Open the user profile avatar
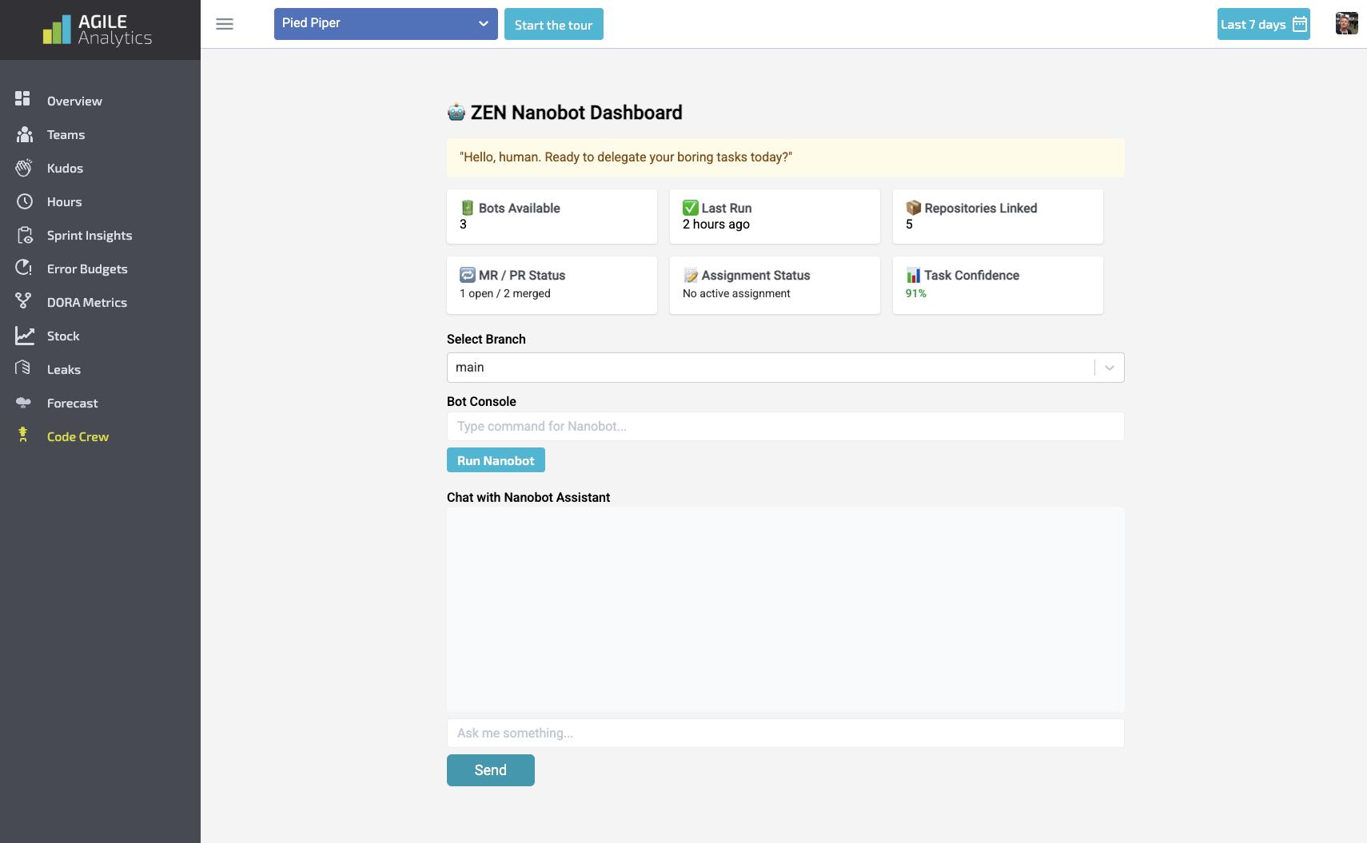 coord(1346,24)
